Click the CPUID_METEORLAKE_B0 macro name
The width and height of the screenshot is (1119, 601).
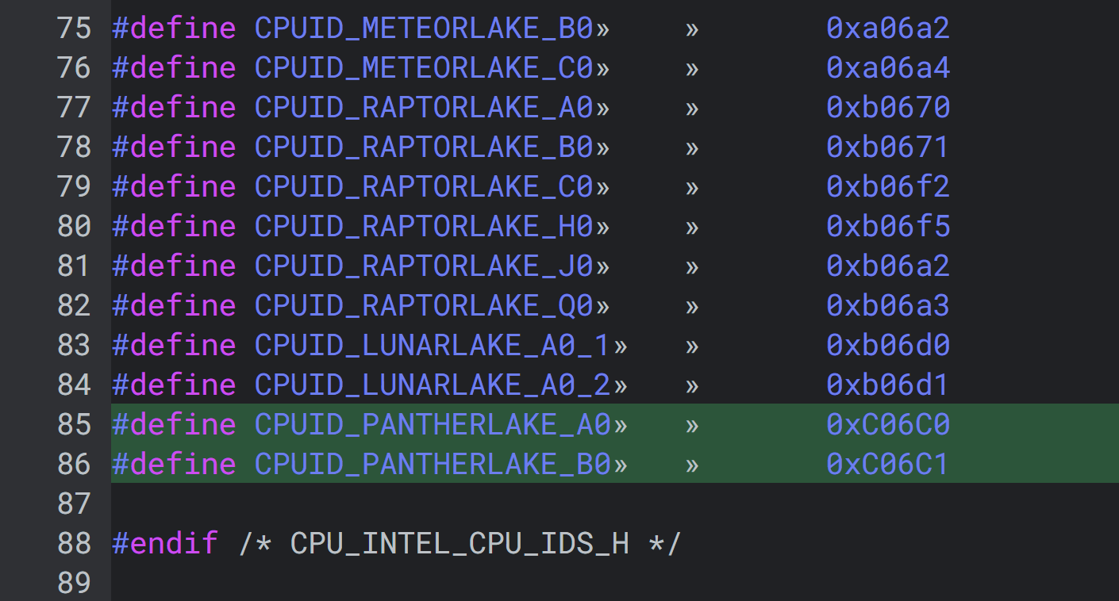click(x=424, y=29)
